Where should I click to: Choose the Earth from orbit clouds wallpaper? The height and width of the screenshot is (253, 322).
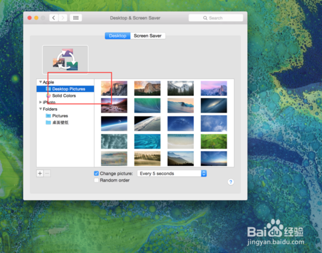pos(147,124)
